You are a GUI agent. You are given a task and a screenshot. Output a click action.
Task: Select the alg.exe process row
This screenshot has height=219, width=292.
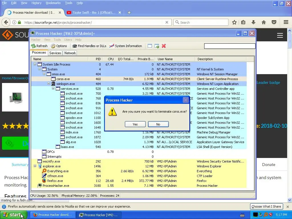(x=139, y=142)
